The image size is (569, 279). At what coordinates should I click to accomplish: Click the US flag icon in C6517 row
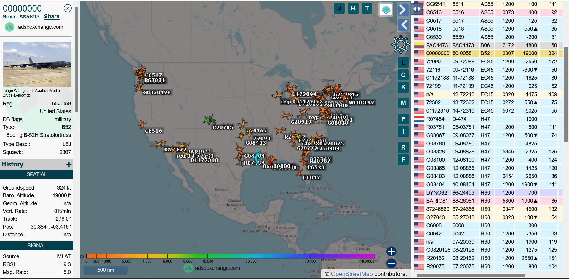coord(419,21)
